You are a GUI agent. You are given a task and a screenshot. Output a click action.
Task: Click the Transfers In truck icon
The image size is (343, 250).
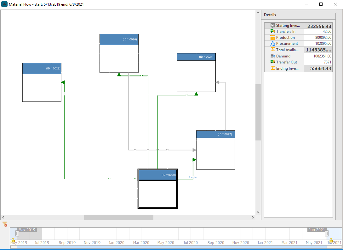click(x=272, y=31)
